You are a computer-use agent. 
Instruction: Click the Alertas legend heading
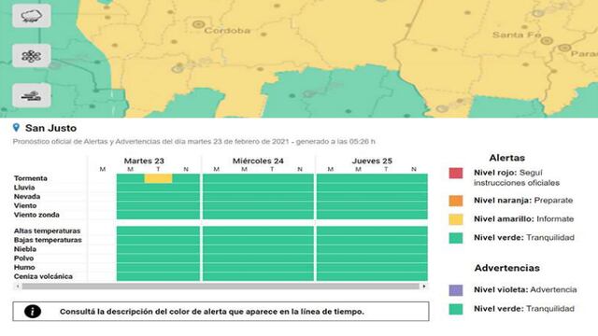tap(506, 158)
